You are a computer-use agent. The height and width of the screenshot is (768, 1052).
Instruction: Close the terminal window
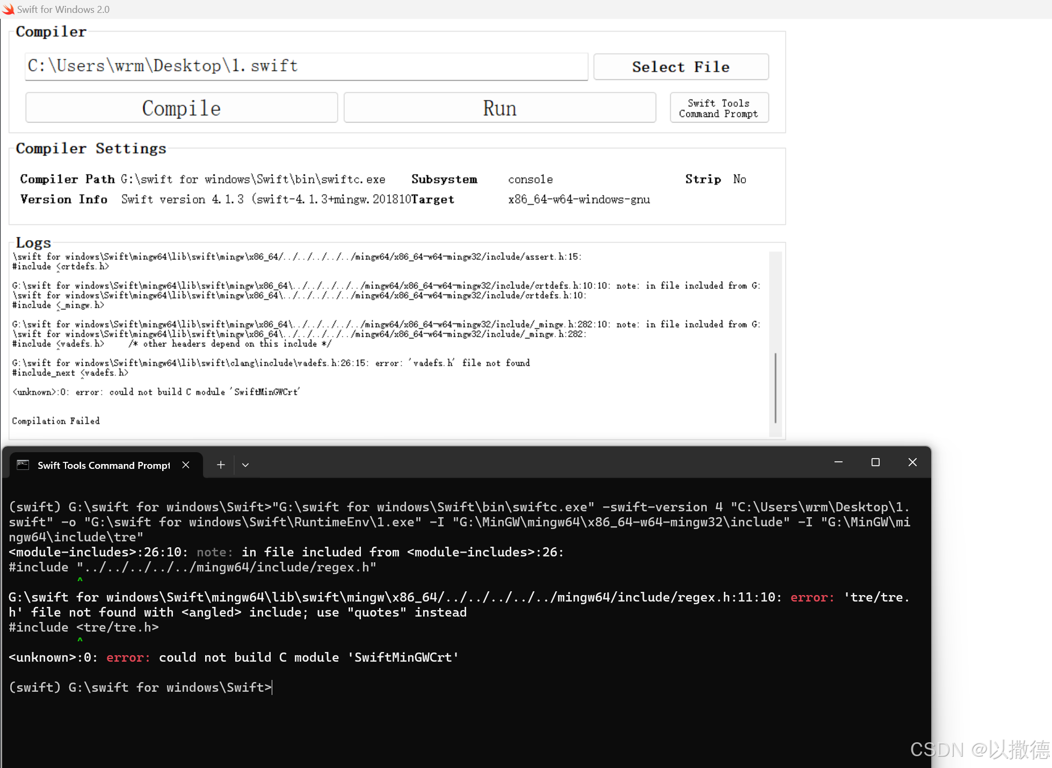pos(912,462)
